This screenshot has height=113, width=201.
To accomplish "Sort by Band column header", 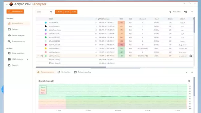I will point(156,19).
